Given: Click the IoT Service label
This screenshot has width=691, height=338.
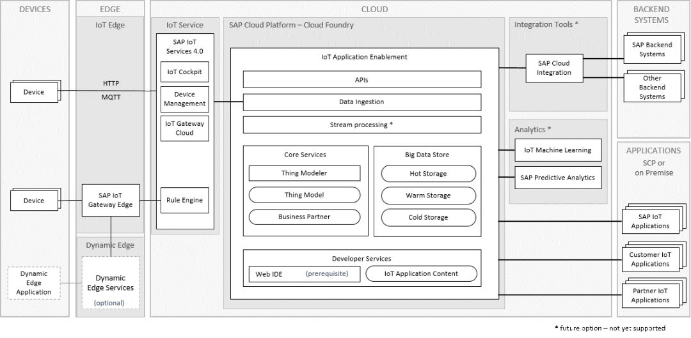Looking at the screenshot, I should click(185, 25).
